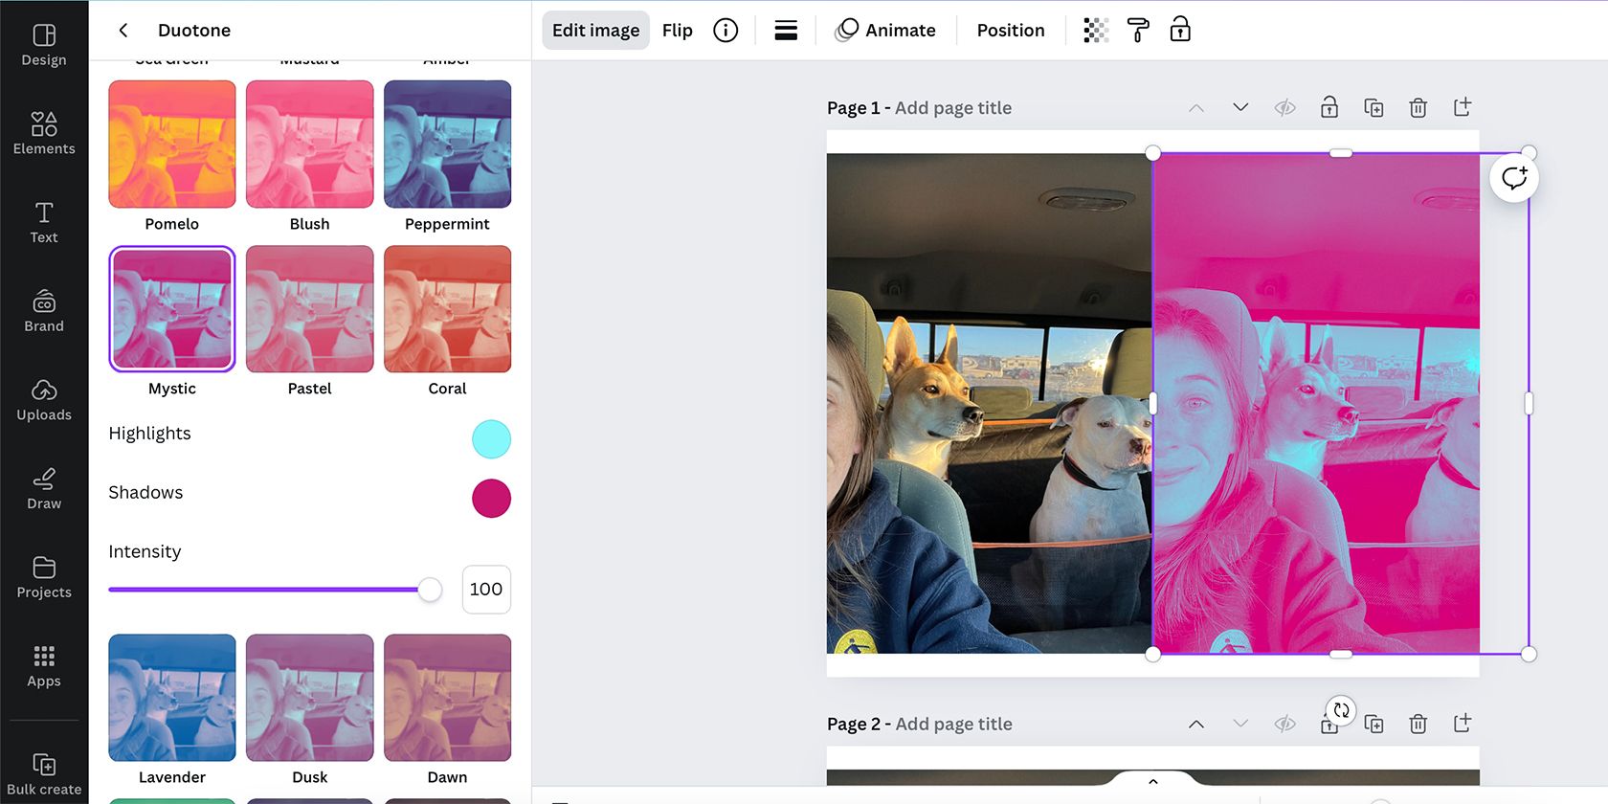Toggle the lock on Page 1
Screen dimensions: 1608x804
1329,107
